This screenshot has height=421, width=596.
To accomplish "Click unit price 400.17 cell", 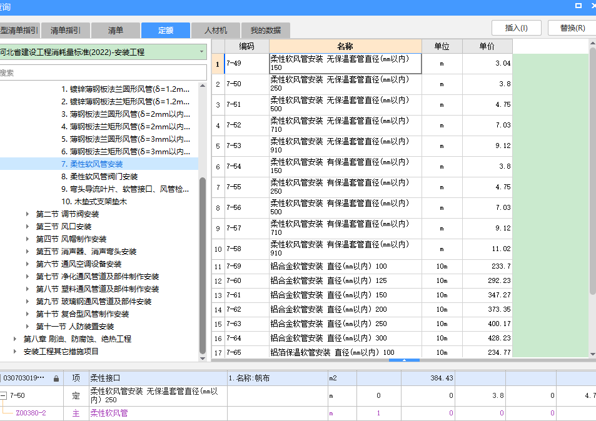I will coord(487,324).
